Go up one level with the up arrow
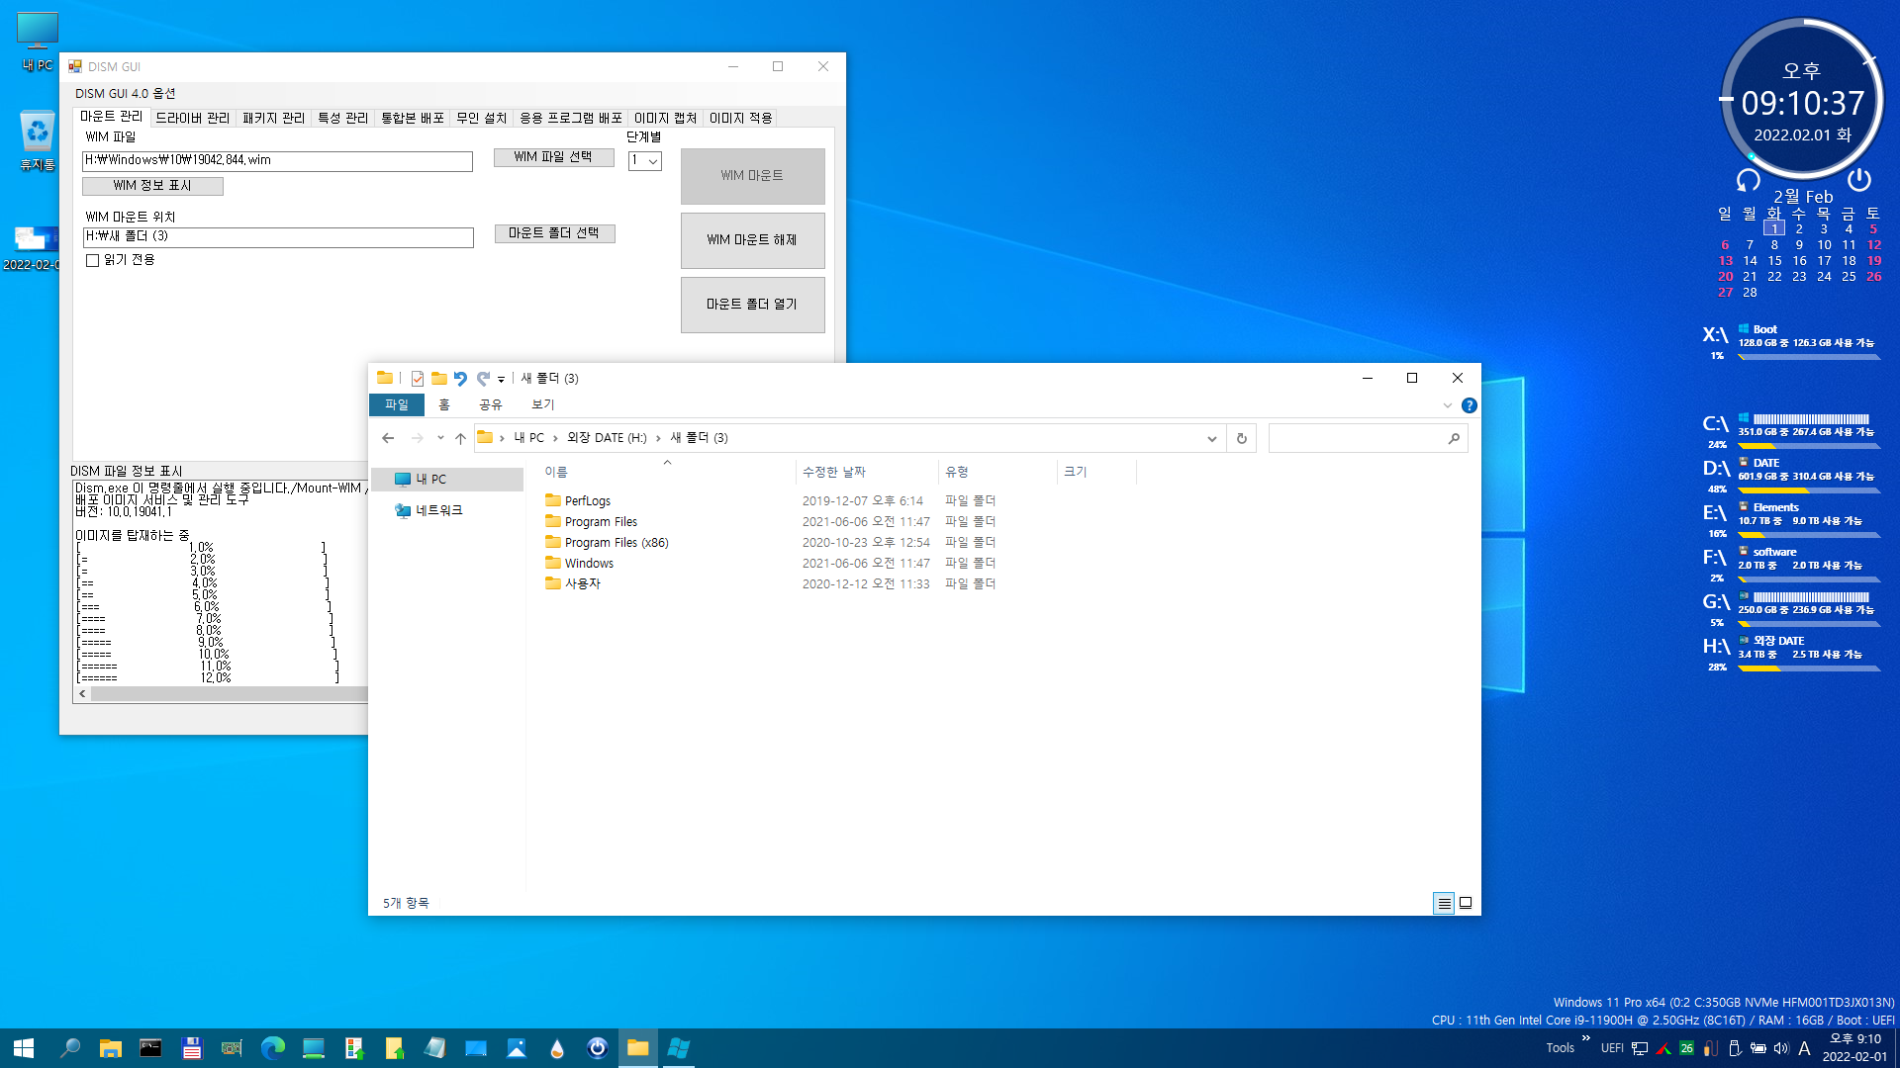The image size is (1900, 1068). [460, 438]
